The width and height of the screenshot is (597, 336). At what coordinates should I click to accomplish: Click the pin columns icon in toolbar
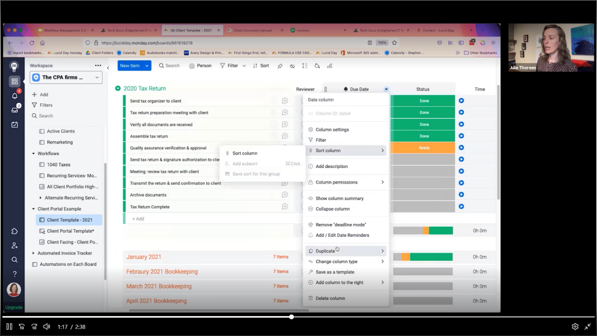(280, 66)
